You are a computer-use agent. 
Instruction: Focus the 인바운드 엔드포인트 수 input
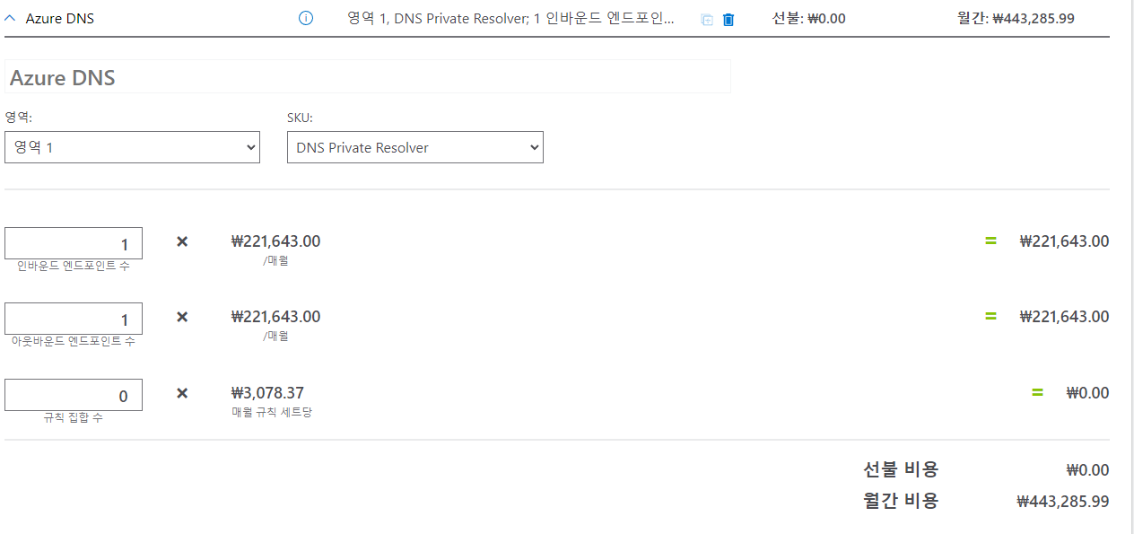click(74, 243)
